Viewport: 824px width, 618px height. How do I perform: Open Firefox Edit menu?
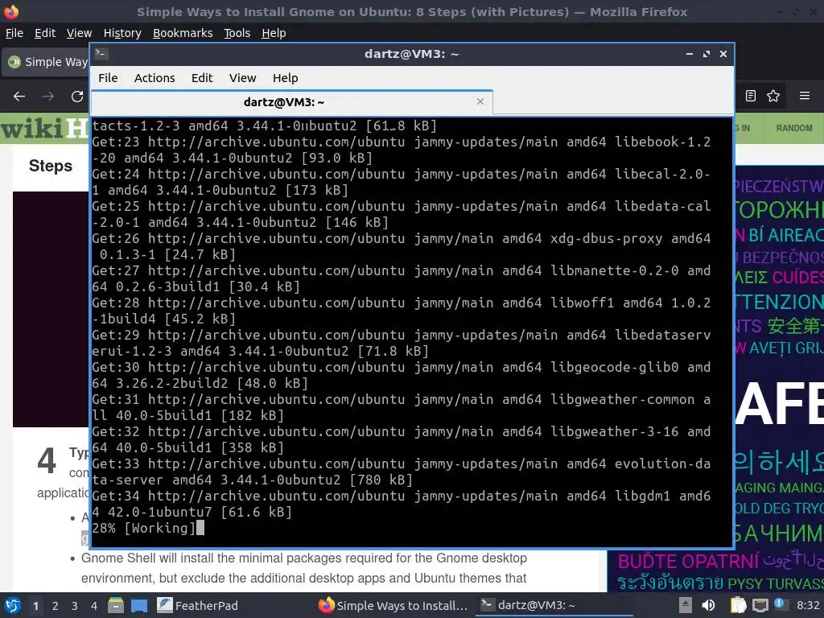tap(45, 33)
